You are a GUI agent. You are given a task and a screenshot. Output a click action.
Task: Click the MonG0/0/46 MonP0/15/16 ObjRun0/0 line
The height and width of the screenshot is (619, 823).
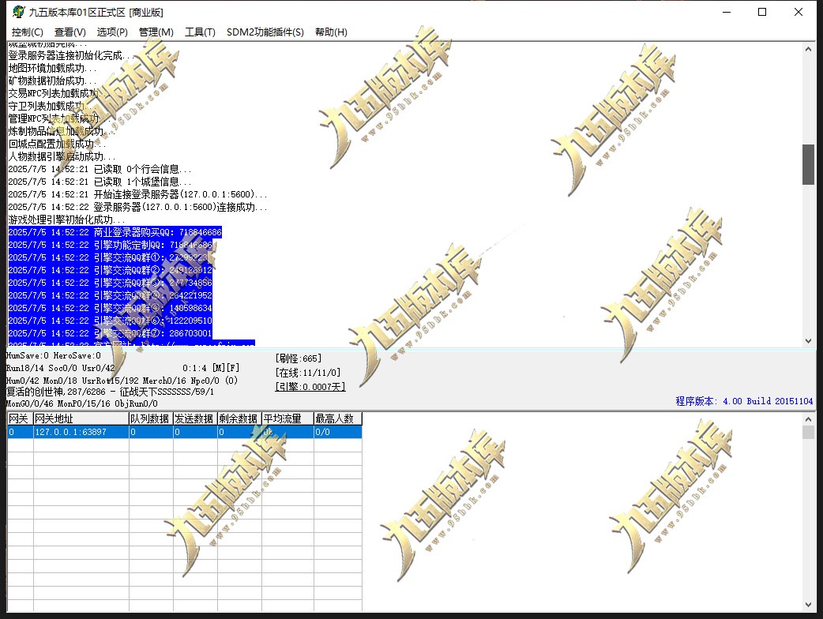click(82, 403)
